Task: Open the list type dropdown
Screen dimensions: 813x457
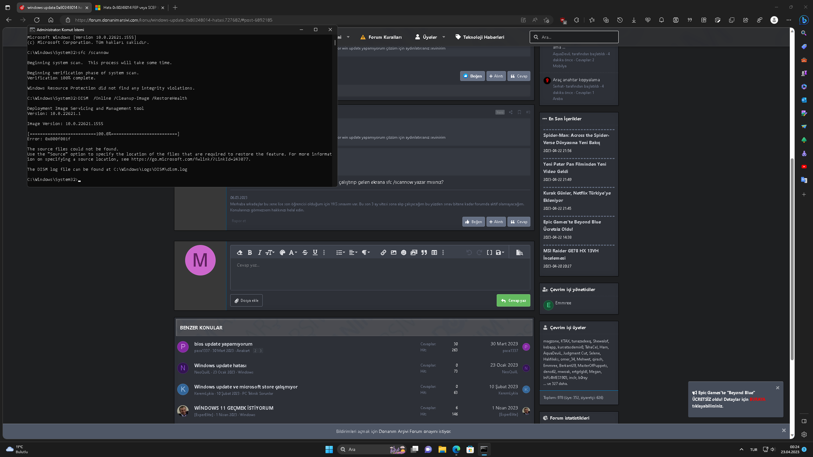Action: tap(340, 252)
